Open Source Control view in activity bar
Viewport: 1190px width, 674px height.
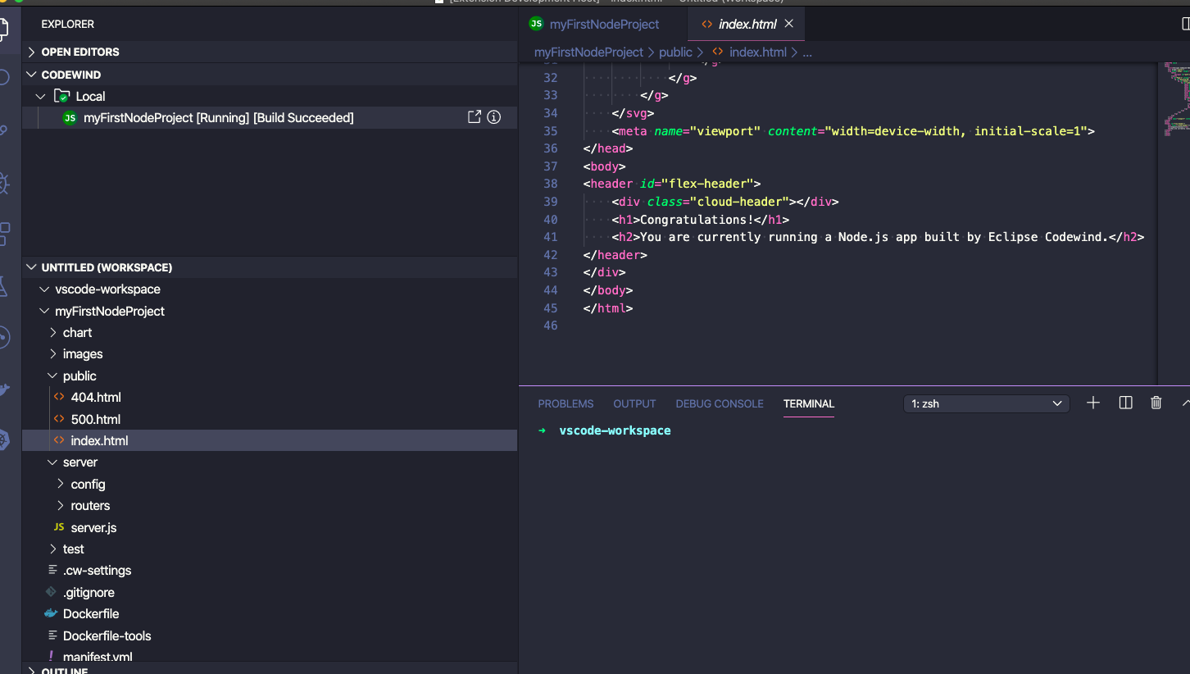[3, 130]
